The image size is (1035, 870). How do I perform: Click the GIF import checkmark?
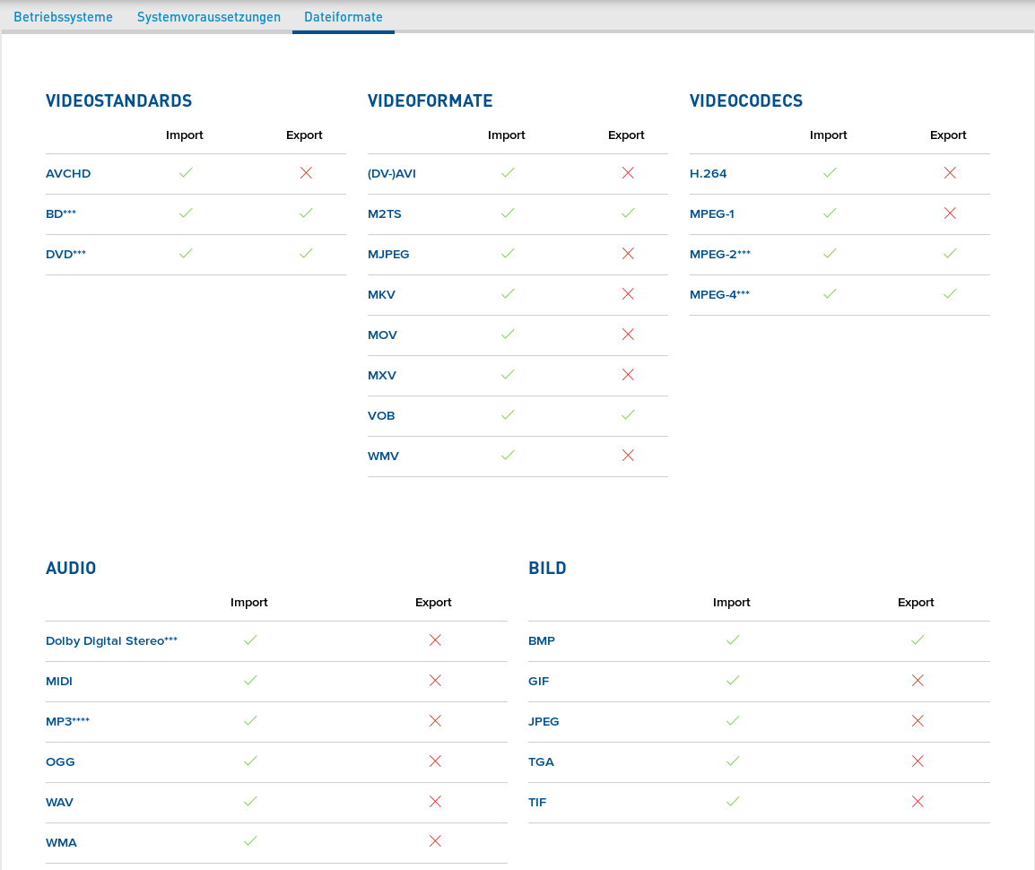pos(733,680)
